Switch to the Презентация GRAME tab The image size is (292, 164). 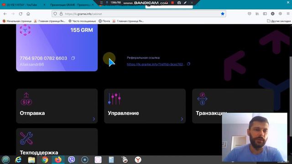[x=70, y=5]
